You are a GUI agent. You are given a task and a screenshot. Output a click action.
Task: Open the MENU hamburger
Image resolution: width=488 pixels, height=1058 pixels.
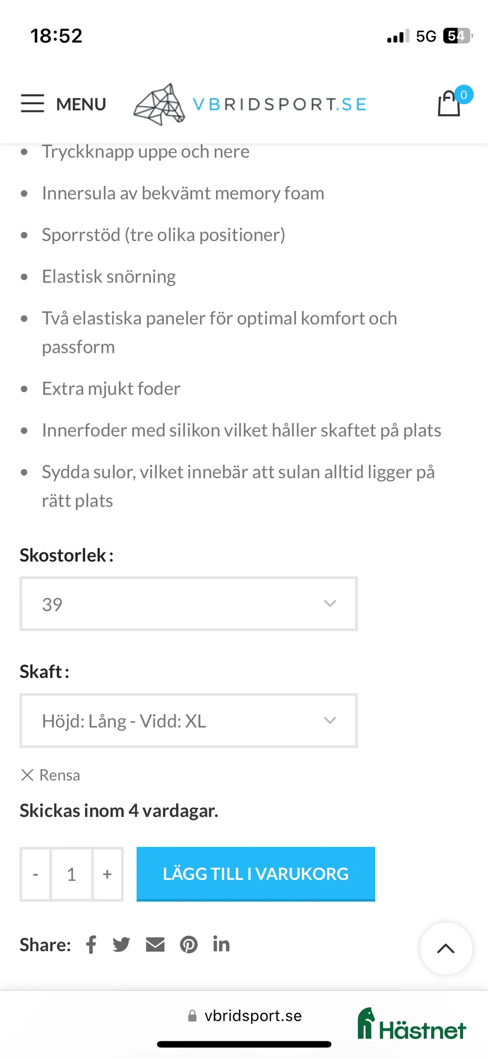33,104
